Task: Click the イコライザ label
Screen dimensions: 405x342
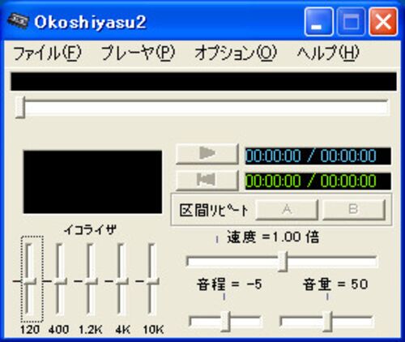Action: tap(91, 230)
